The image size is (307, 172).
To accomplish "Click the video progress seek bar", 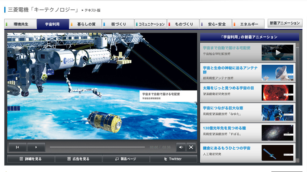I will point(97,147).
